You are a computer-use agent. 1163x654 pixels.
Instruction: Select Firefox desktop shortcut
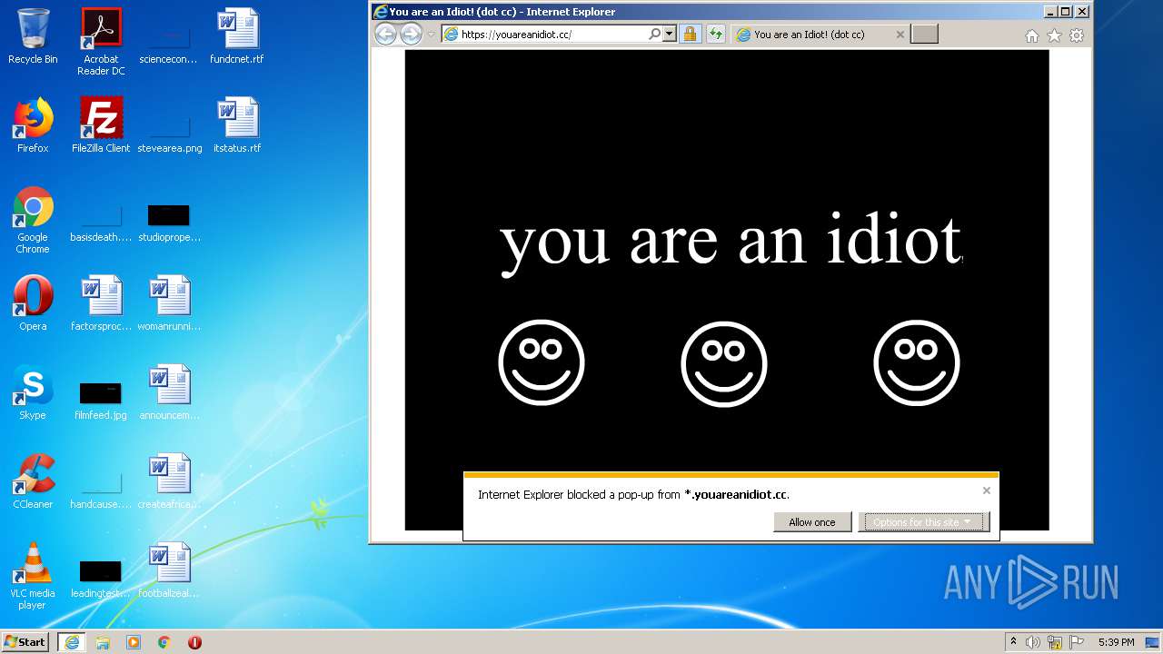[33, 125]
